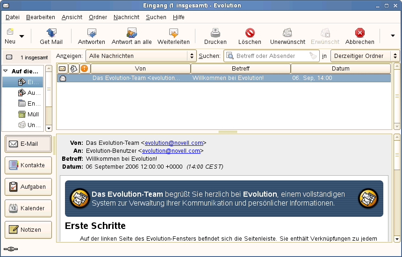Click Weiterleiten forward icon

[173, 33]
